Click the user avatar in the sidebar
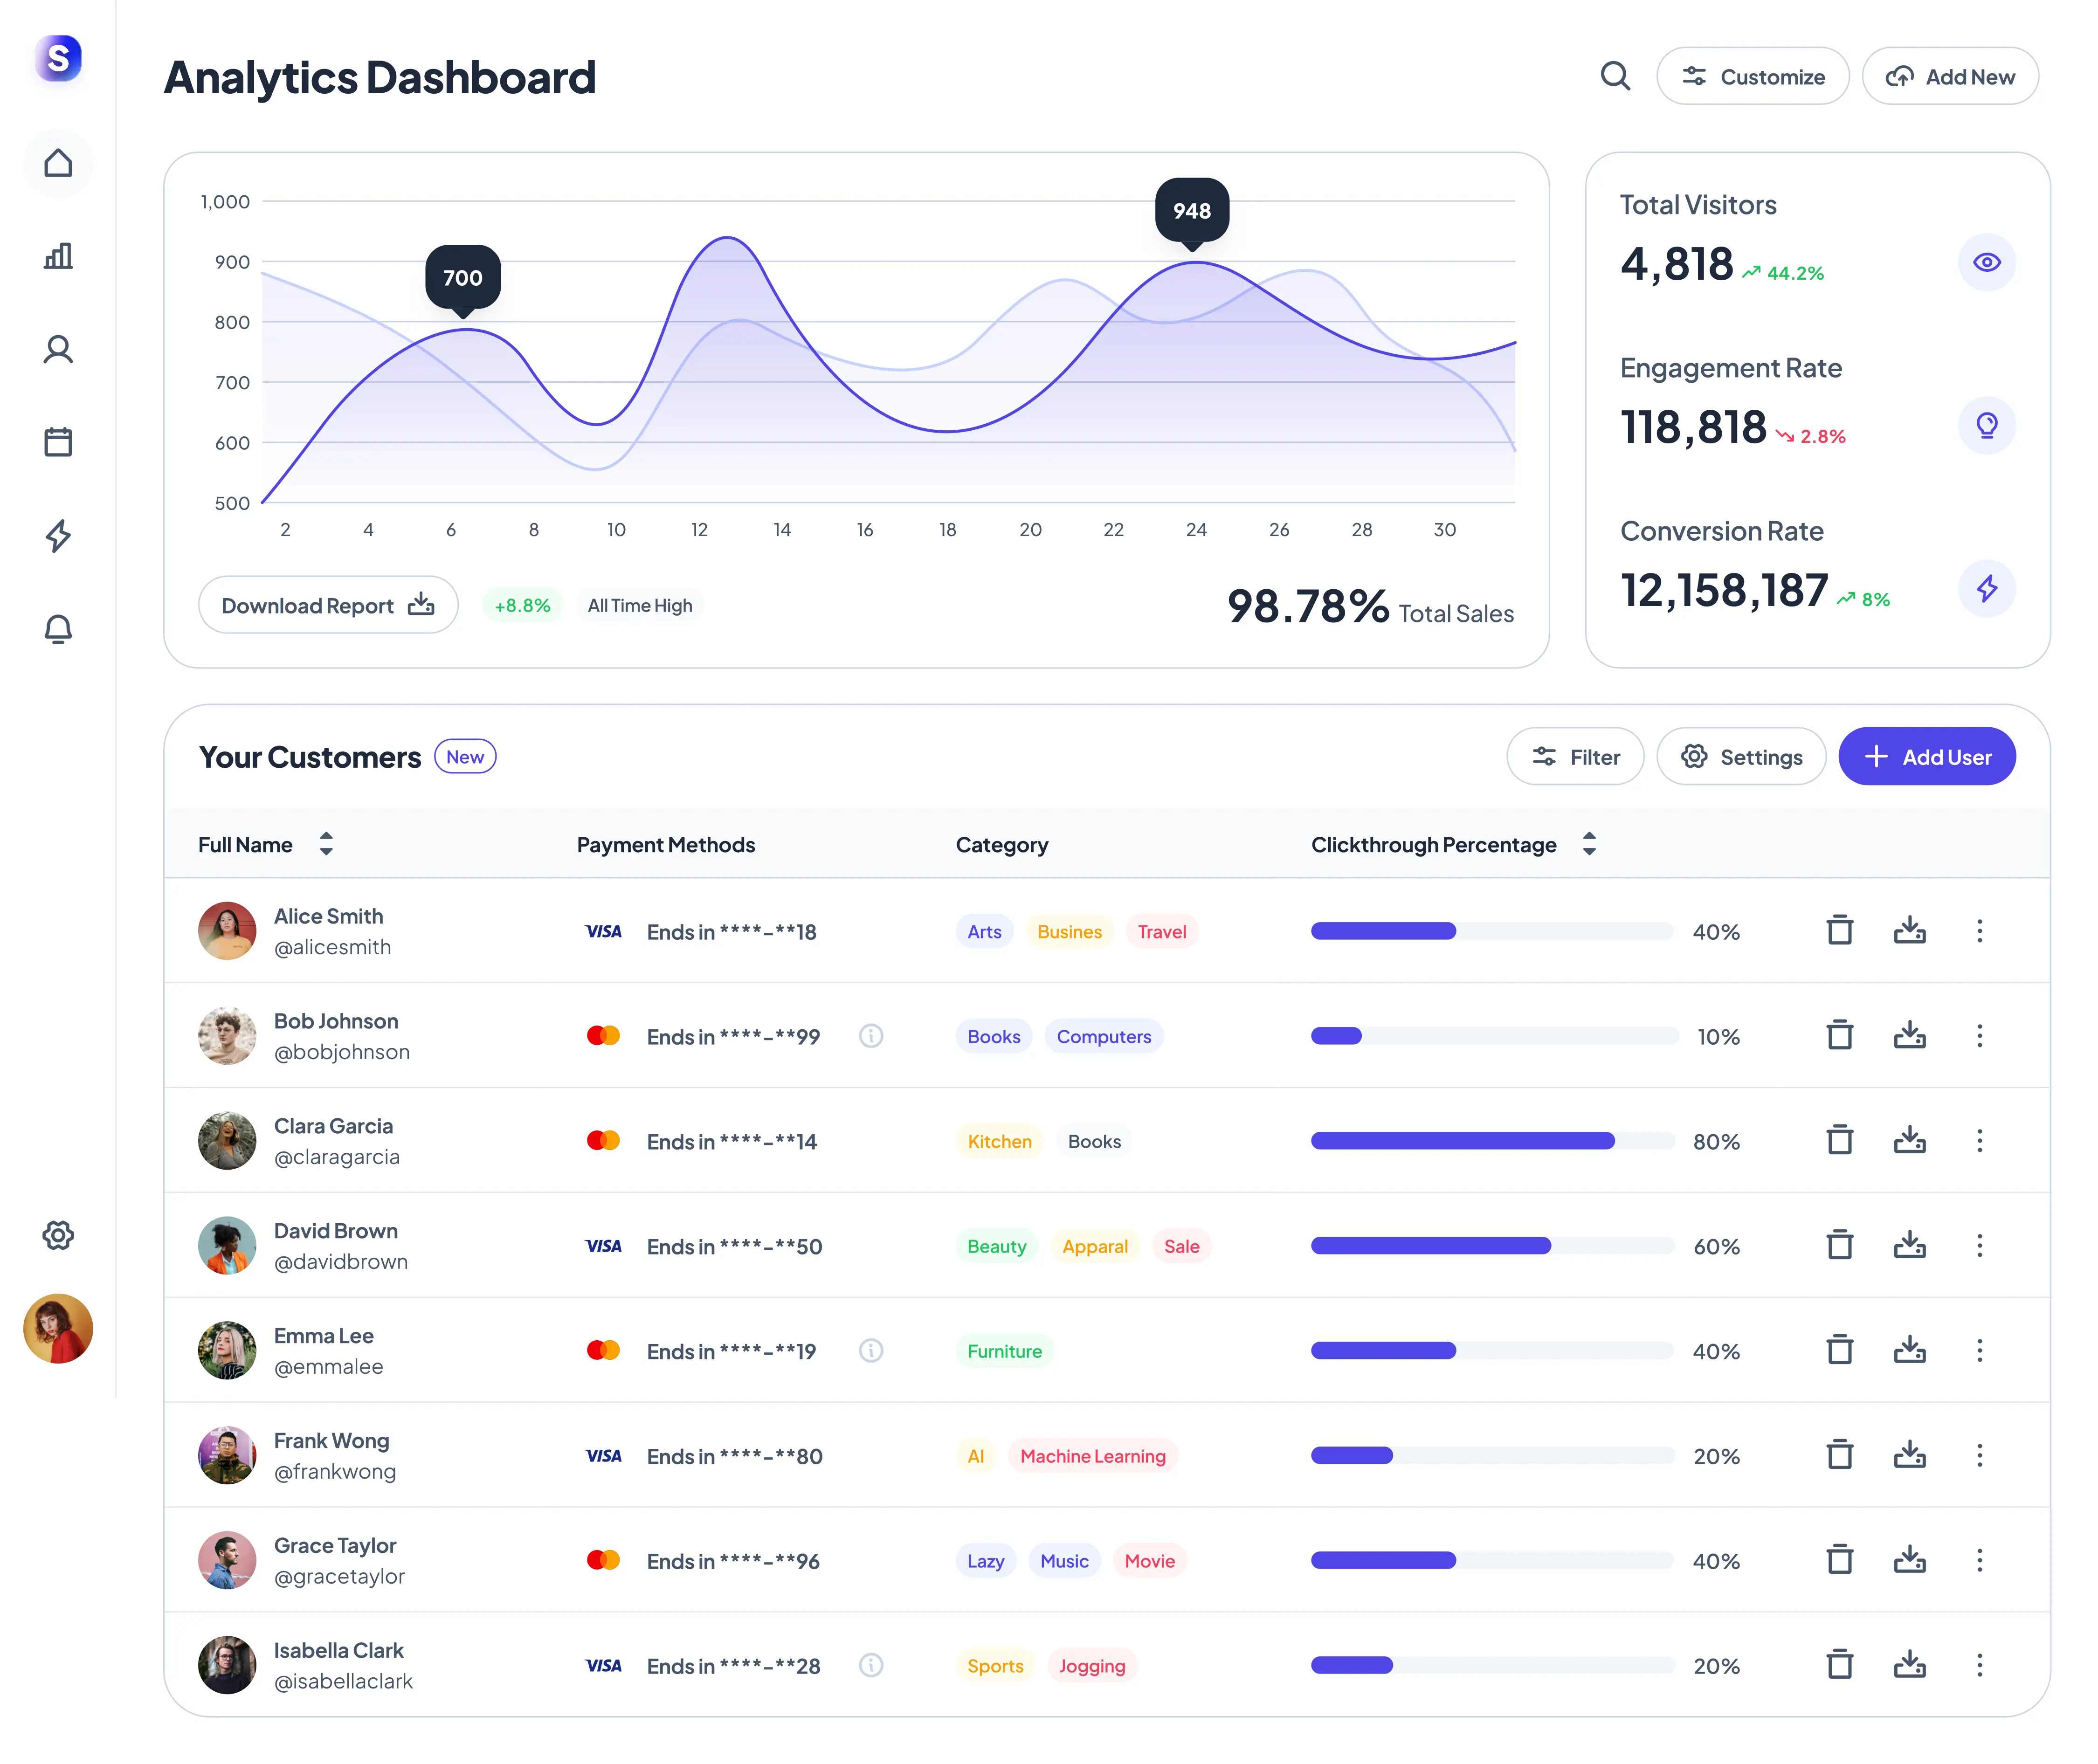Screen dimensions: 2098x1764 click(x=58, y=1329)
